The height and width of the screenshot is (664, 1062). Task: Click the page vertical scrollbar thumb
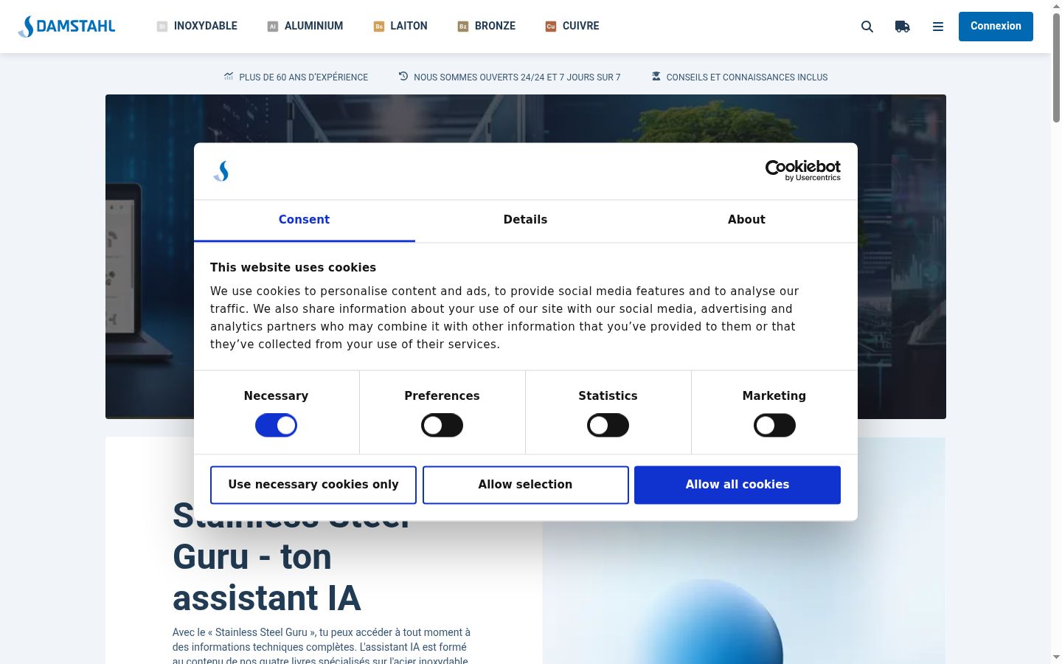(1056, 66)
